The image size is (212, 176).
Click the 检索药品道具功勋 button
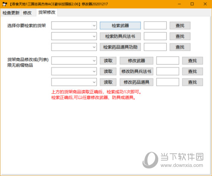[x=120, y=47]
